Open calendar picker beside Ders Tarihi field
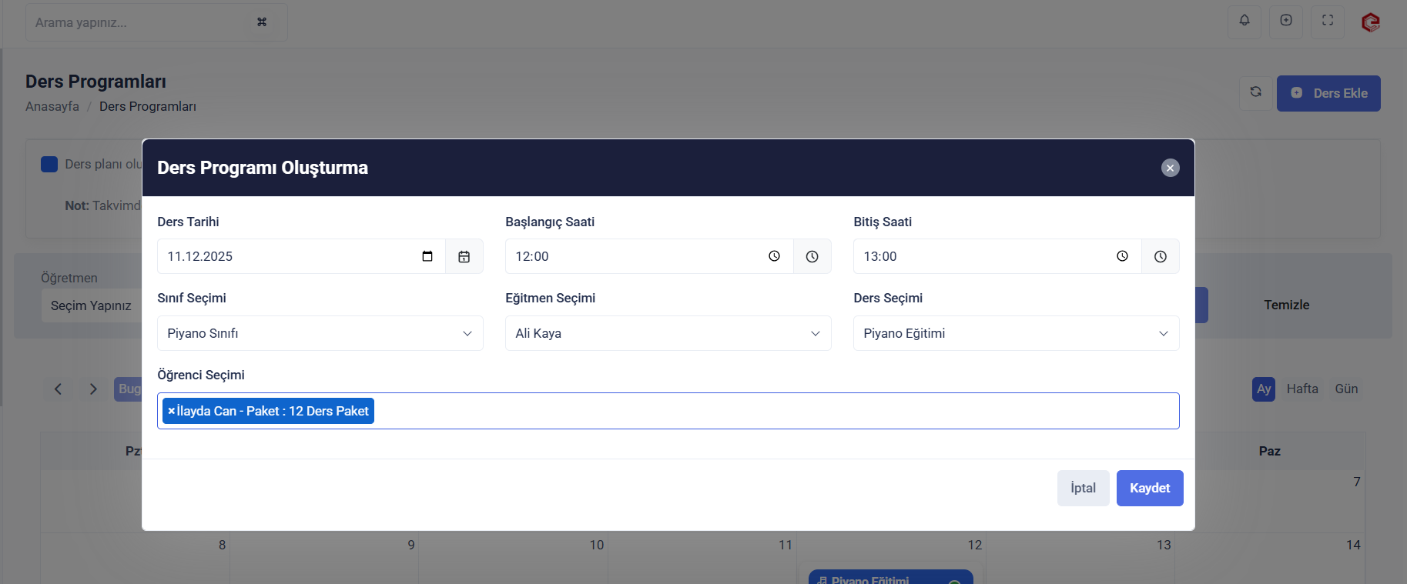 464,257
